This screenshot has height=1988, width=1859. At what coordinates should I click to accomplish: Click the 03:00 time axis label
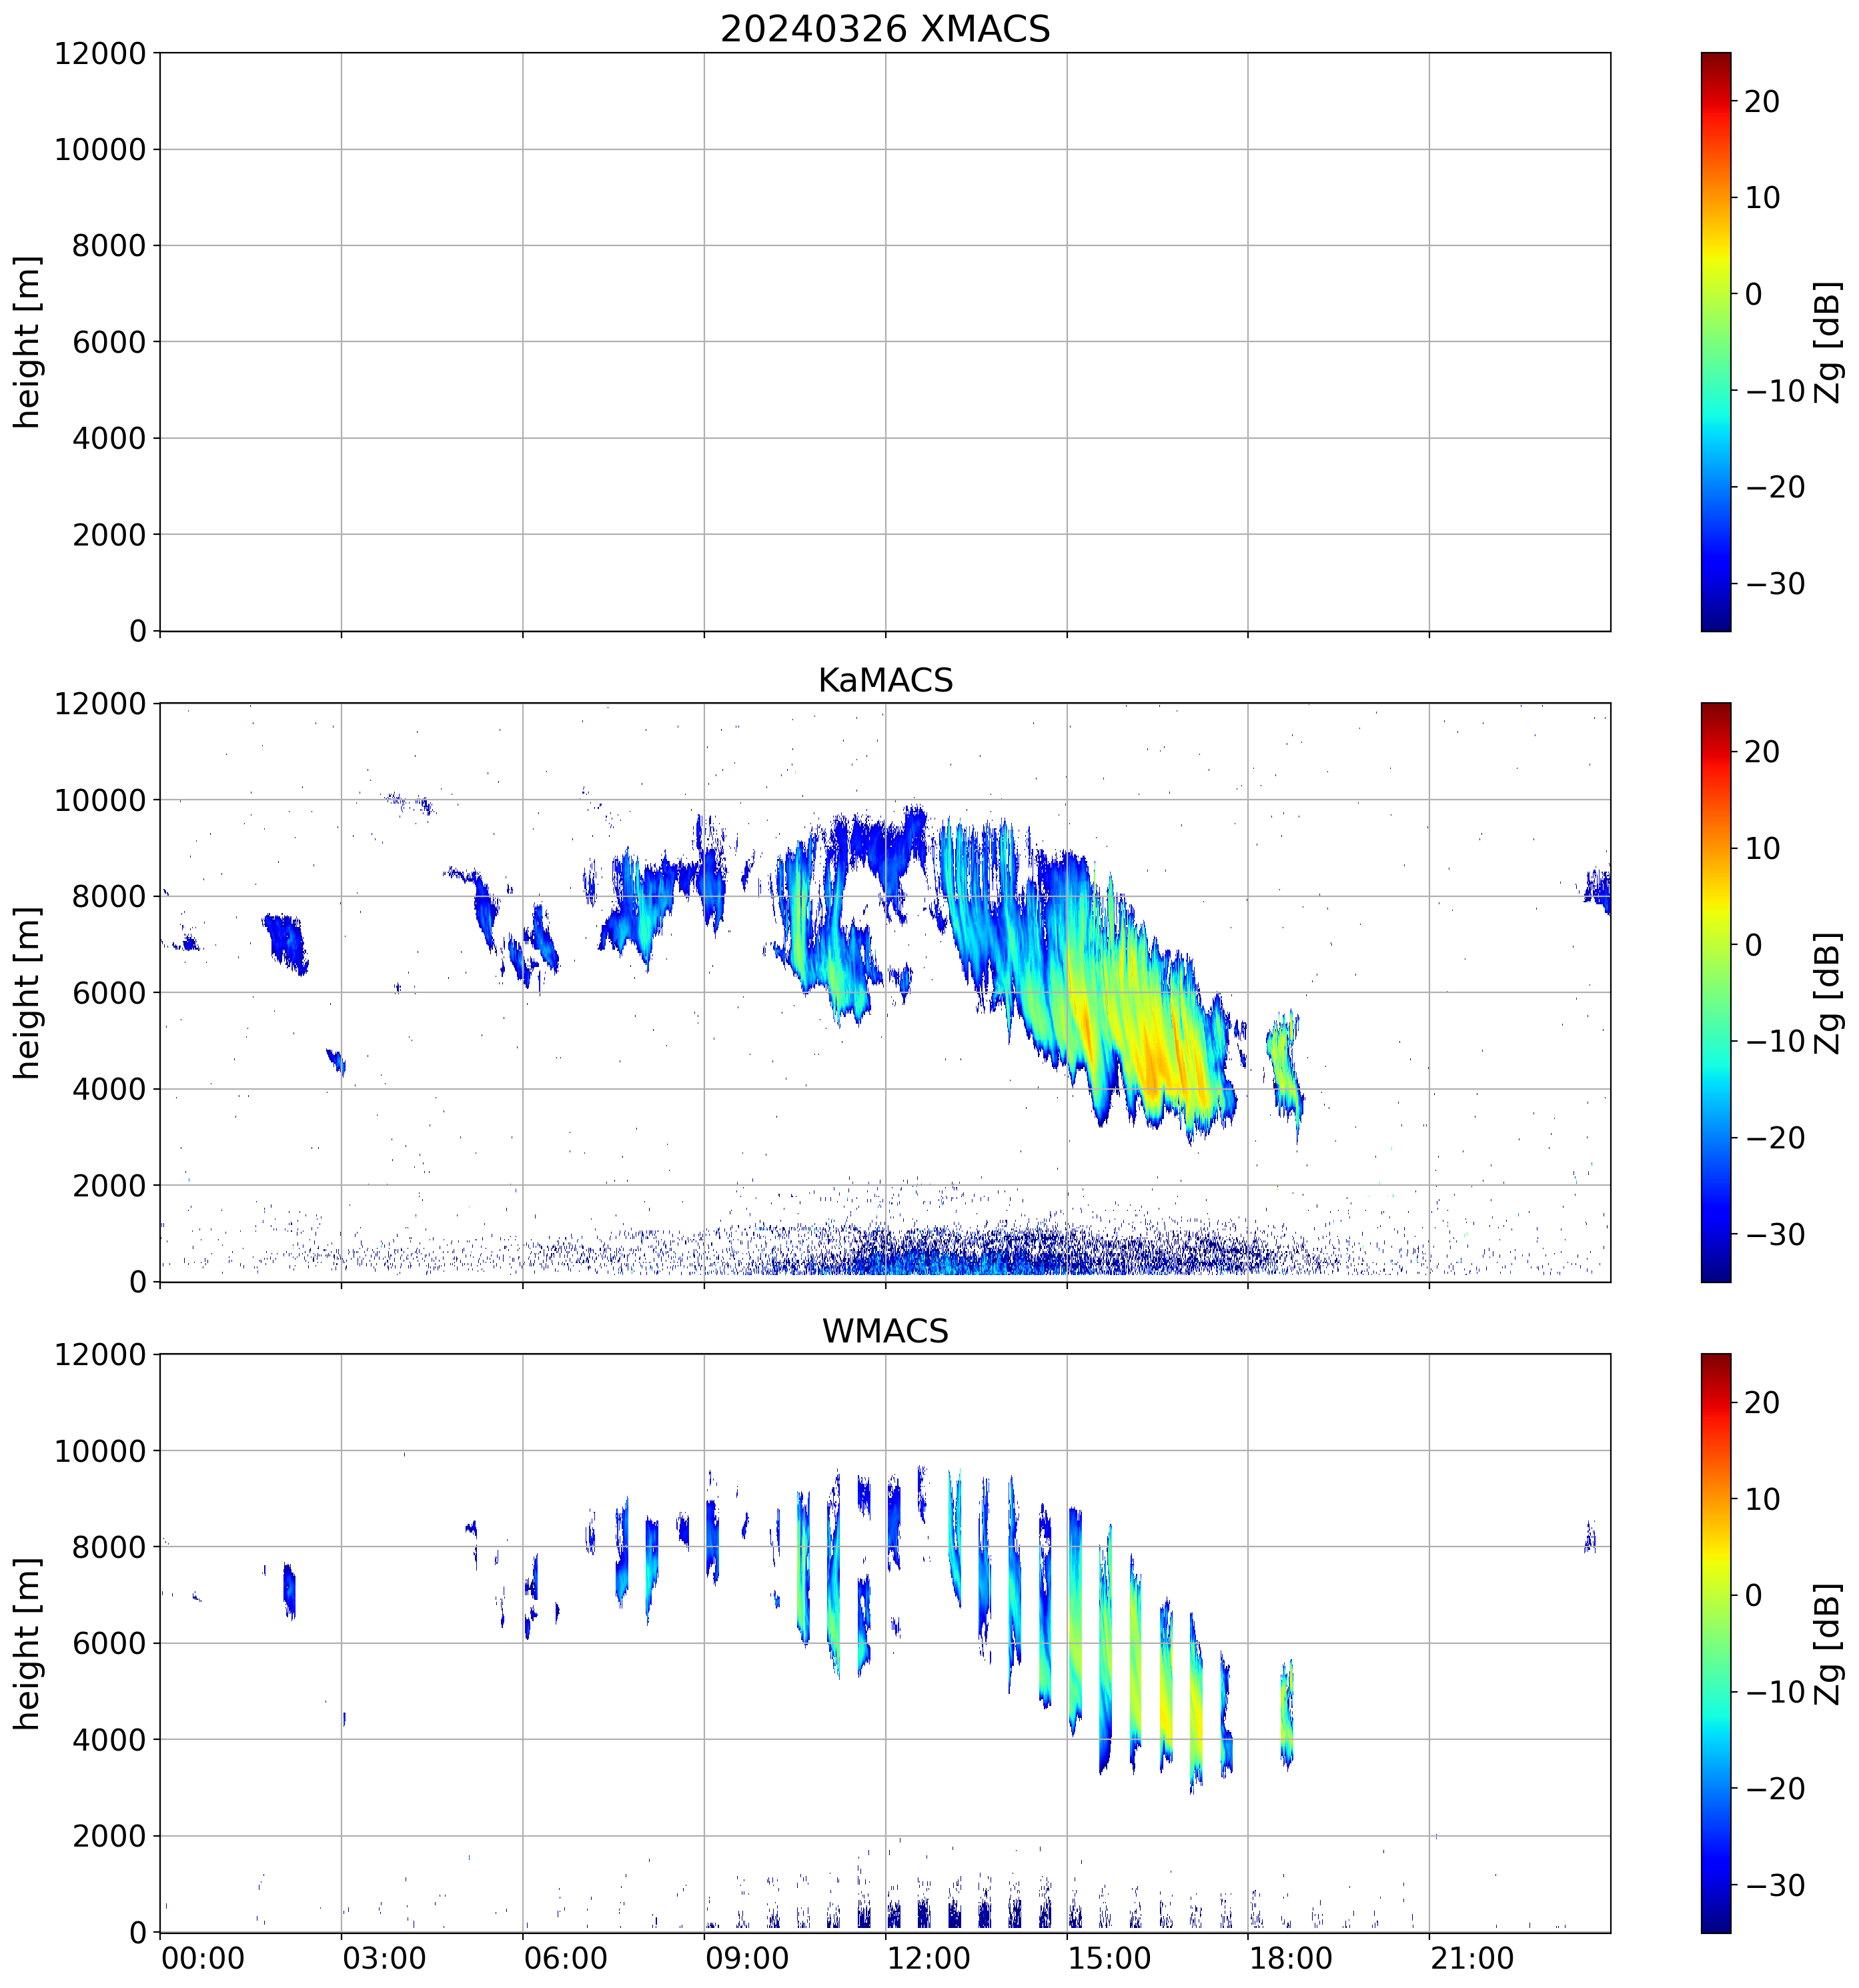[x=385, y=1958]
